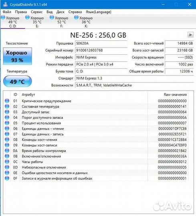196x216 pixels.
Task: Open the Диск menu
Action: (60, 12)
